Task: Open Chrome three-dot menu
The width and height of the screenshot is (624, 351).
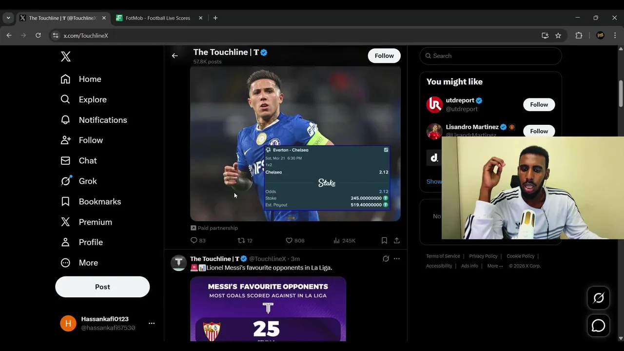Action: click(615, 36)
